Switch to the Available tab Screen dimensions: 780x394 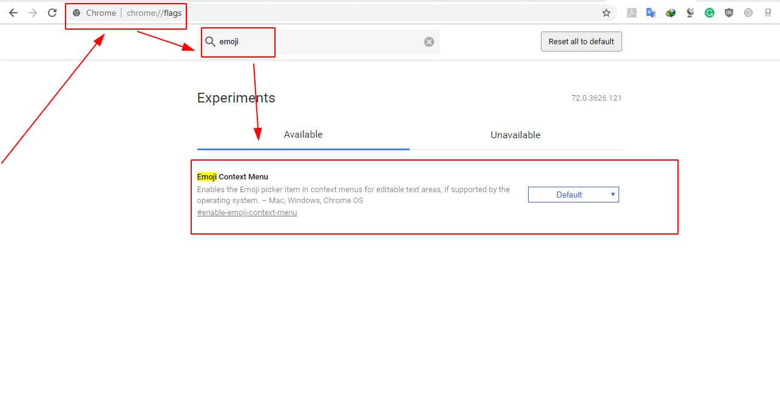[x=304, y=135]
